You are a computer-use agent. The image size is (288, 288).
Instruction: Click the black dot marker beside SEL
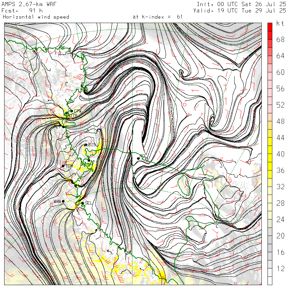coord(83,203)
